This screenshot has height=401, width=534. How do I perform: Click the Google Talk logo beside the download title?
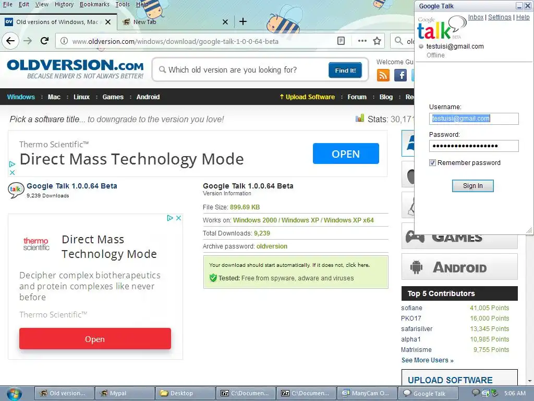click(16, 190)
